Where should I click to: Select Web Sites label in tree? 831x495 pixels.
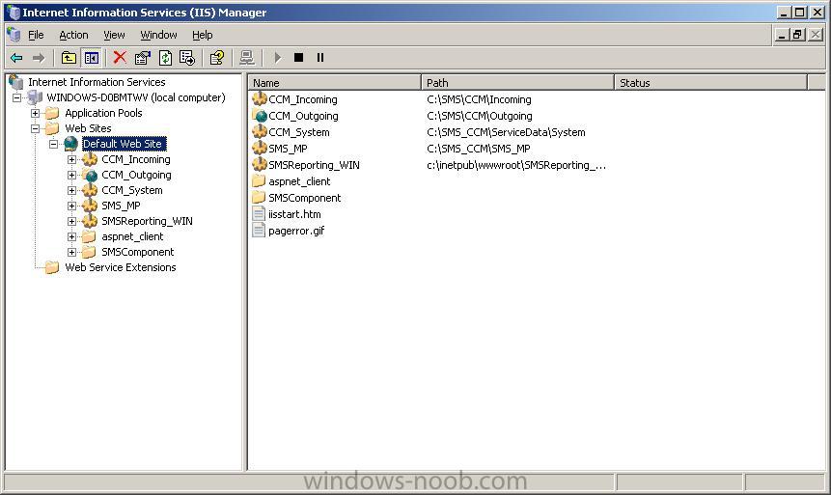(88, 128)
